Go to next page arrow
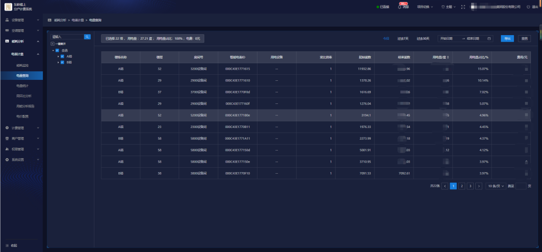Screen dimensions: 542x252 (x=479, y=186)
